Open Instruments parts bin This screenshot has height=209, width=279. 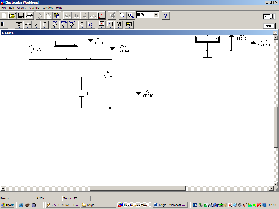pyautogui.click(x=129, y=24)
